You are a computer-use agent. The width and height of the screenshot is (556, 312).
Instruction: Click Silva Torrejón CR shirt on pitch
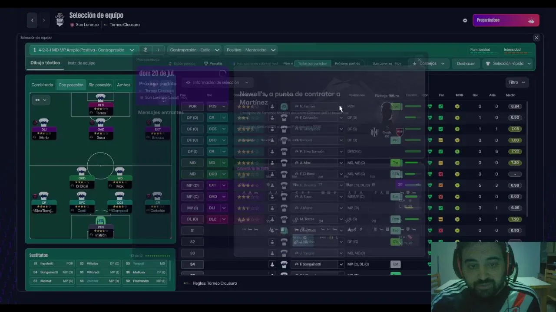click(x=44, y=196)
